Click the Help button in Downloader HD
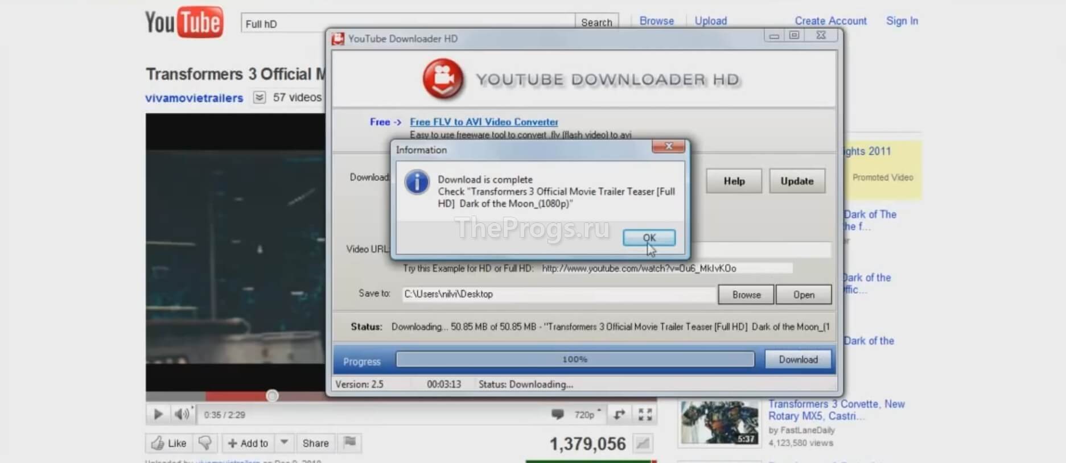Image resolution: width=1066 pixels, height=463 pixels. (734, 181)
